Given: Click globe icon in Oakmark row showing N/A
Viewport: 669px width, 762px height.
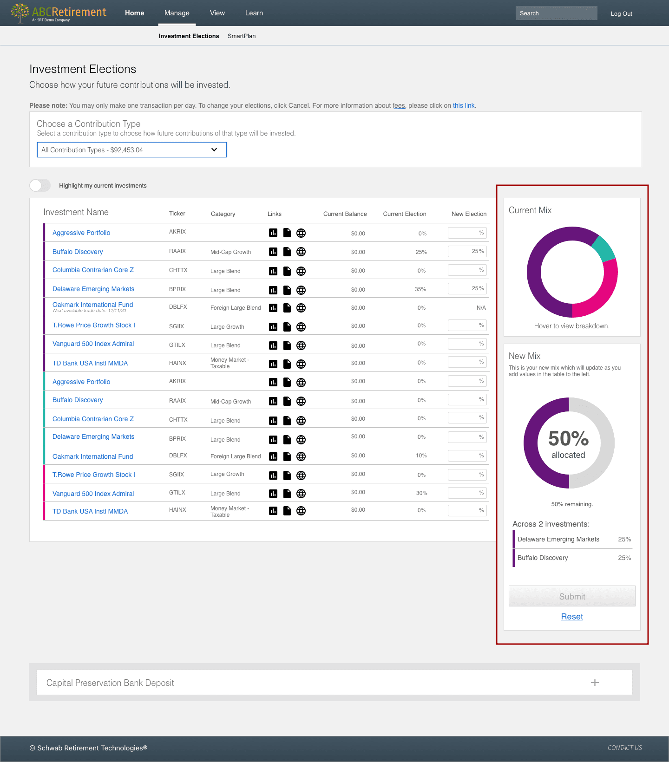Looking at the screenshot, I should pos(301,308).
